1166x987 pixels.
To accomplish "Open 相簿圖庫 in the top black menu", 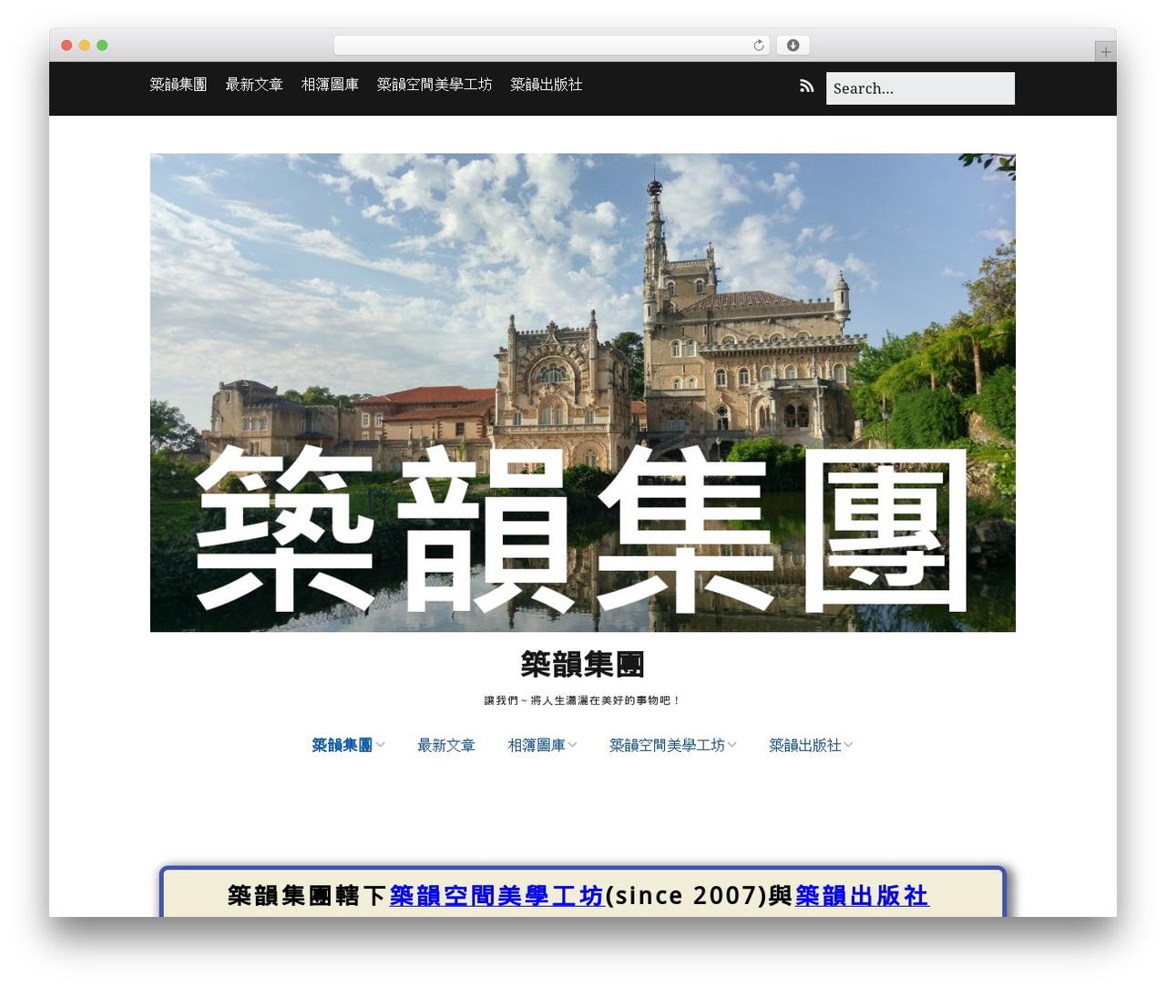I will (x=330, y=85).
